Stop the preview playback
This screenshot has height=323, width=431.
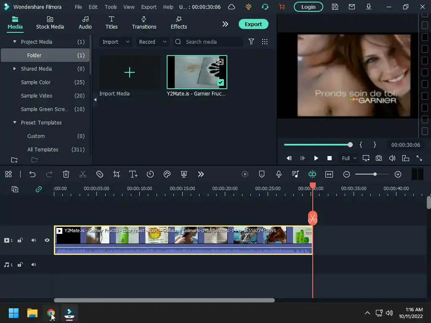point(330,158)
